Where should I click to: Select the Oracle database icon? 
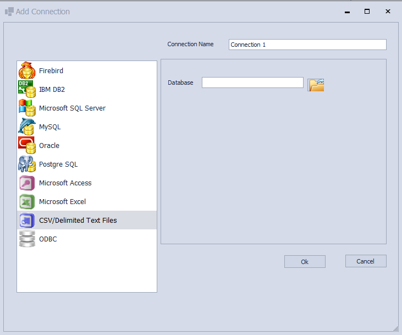coord(27,145)
